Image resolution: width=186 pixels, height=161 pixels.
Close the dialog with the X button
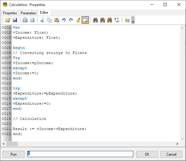tap(179, 5)
